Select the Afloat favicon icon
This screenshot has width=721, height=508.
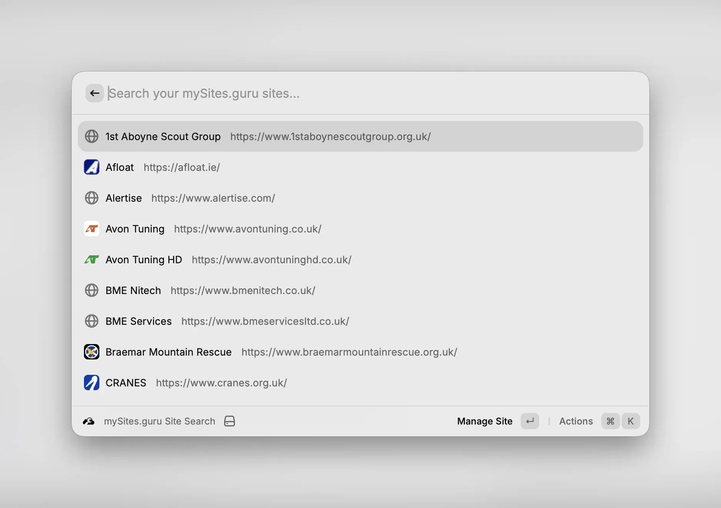point(92,167)
